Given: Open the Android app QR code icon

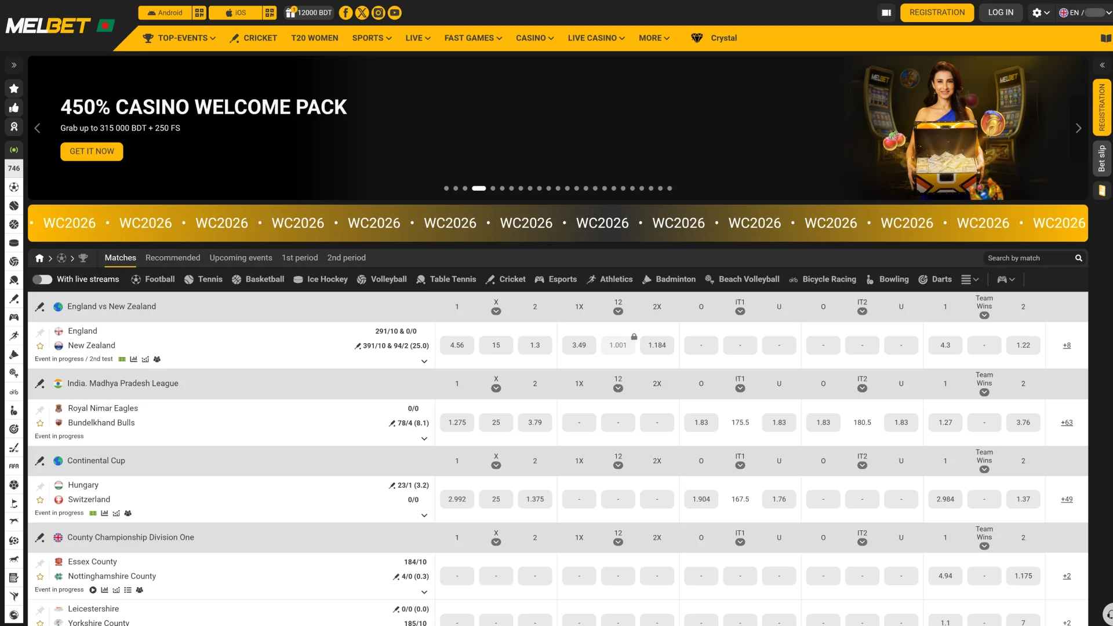Looking at the screenshot, I should pos(199,13).
